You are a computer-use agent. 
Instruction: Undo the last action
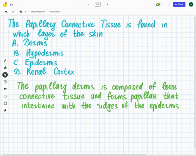[6, 12]
